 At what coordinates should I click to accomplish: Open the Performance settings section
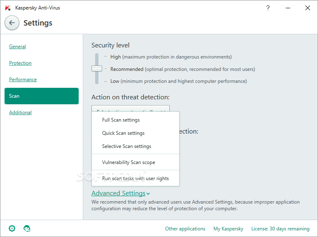[23, 79]
